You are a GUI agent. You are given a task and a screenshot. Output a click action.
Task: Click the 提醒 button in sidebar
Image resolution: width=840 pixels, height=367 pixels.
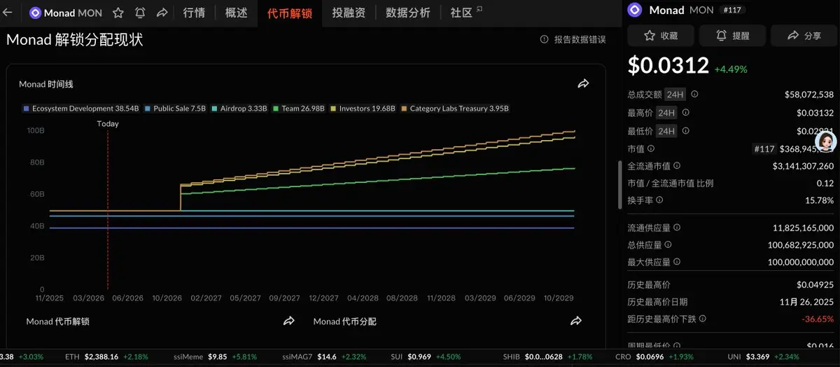click(732, 35)
